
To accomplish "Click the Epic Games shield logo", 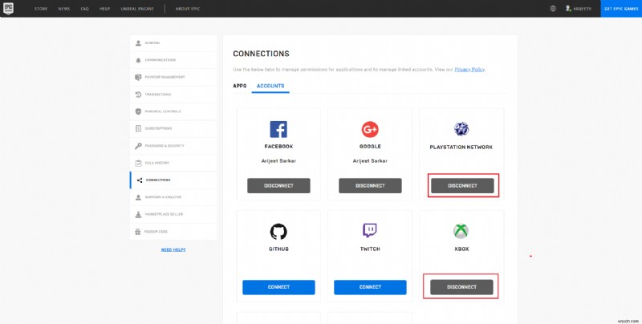I will (8, 8).
